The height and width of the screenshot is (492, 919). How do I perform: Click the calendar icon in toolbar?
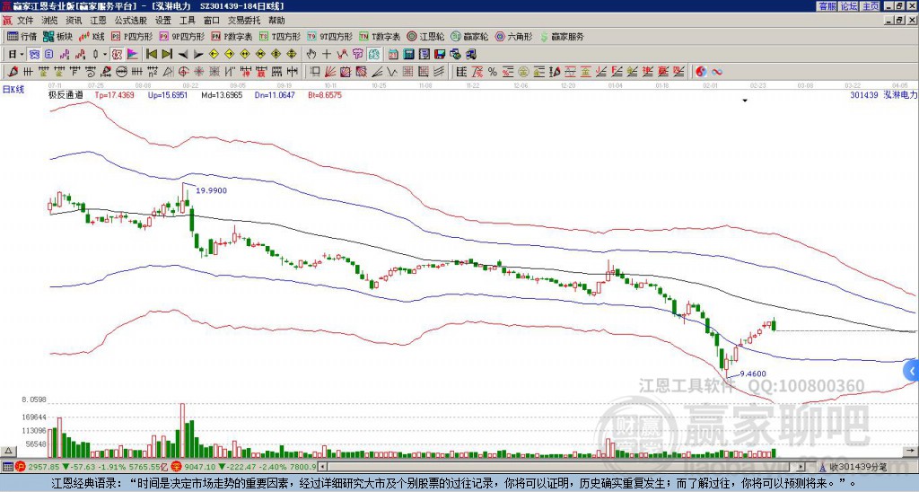click(393, 55)
